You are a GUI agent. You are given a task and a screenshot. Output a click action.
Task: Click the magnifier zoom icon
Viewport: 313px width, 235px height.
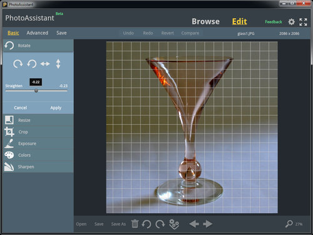[289, 224]
